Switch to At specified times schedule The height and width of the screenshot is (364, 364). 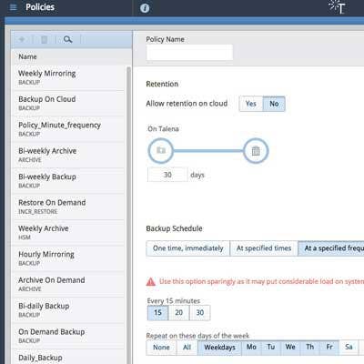(264, 248)
